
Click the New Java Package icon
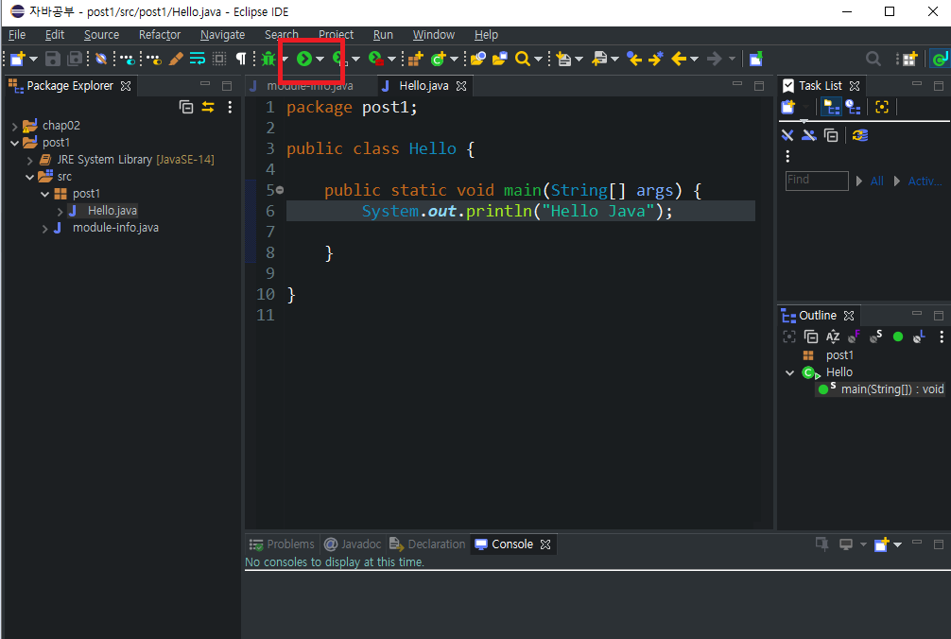pos(415,59)
